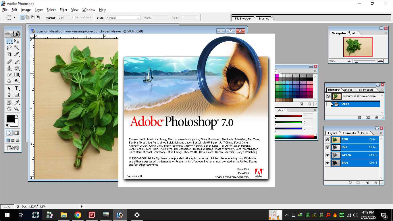Open the marquee tool preset picker arrow

[14, 18]
